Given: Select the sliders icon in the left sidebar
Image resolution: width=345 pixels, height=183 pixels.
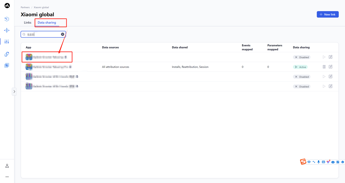Looking at the screenshot, I should 7,41.
